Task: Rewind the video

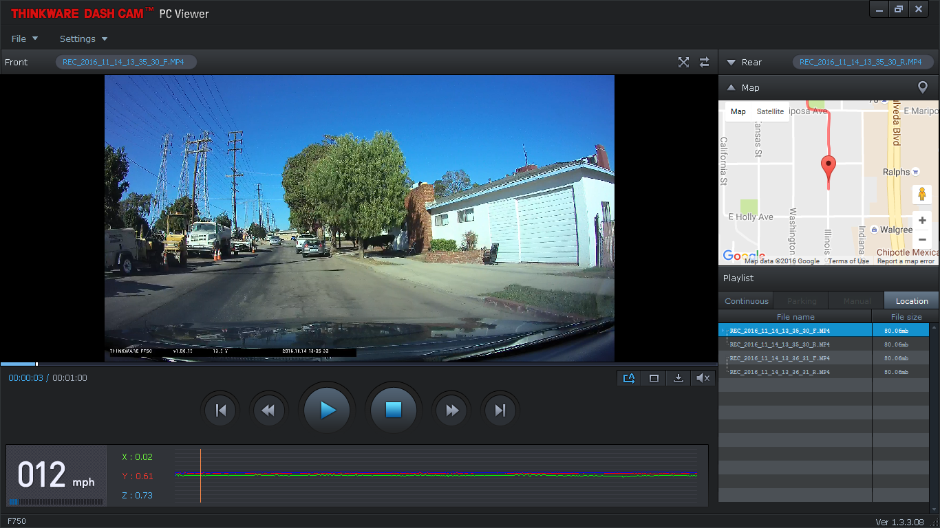Action: pyautogui.click(x=268, y=410)
